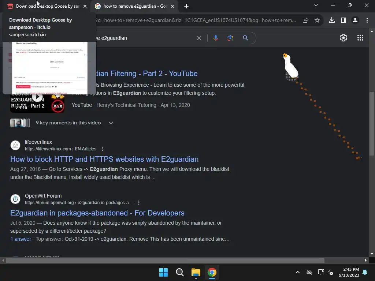The image size is (375, 281).
Task: Open the Google apps grid
Action: tap(360, 38)
